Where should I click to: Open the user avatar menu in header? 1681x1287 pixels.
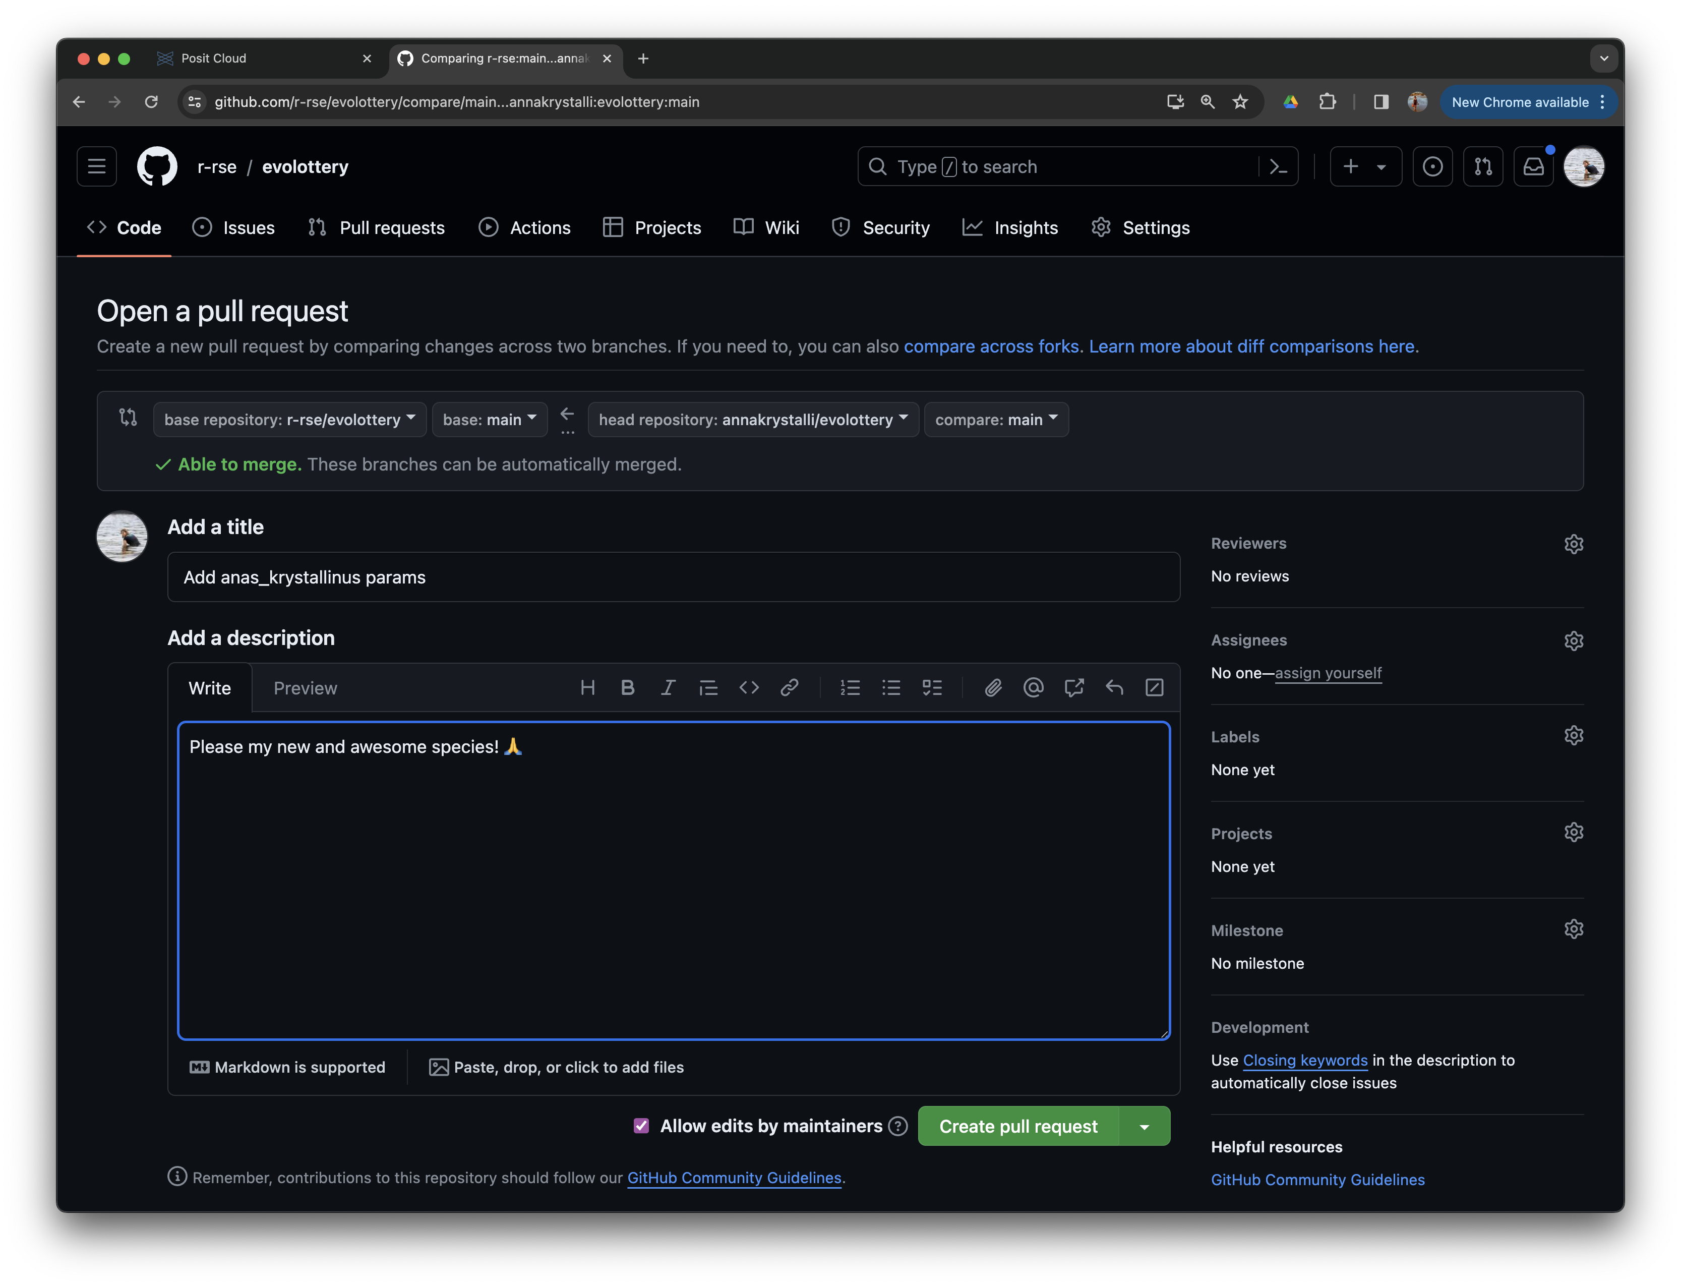1584,166
